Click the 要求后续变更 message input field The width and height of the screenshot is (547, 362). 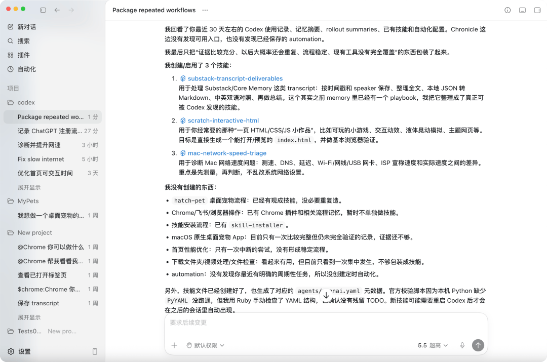tap(326, 323)
